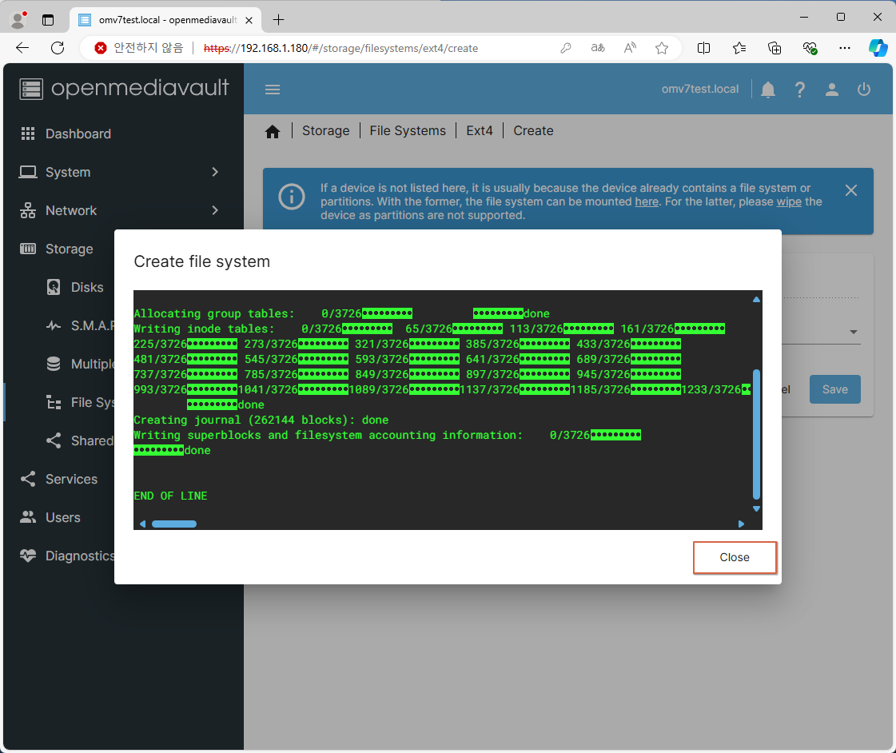Open the tab actions menu icon
Image resolution: width=896 pixels, height=753 pixels.
pos(48,20)
